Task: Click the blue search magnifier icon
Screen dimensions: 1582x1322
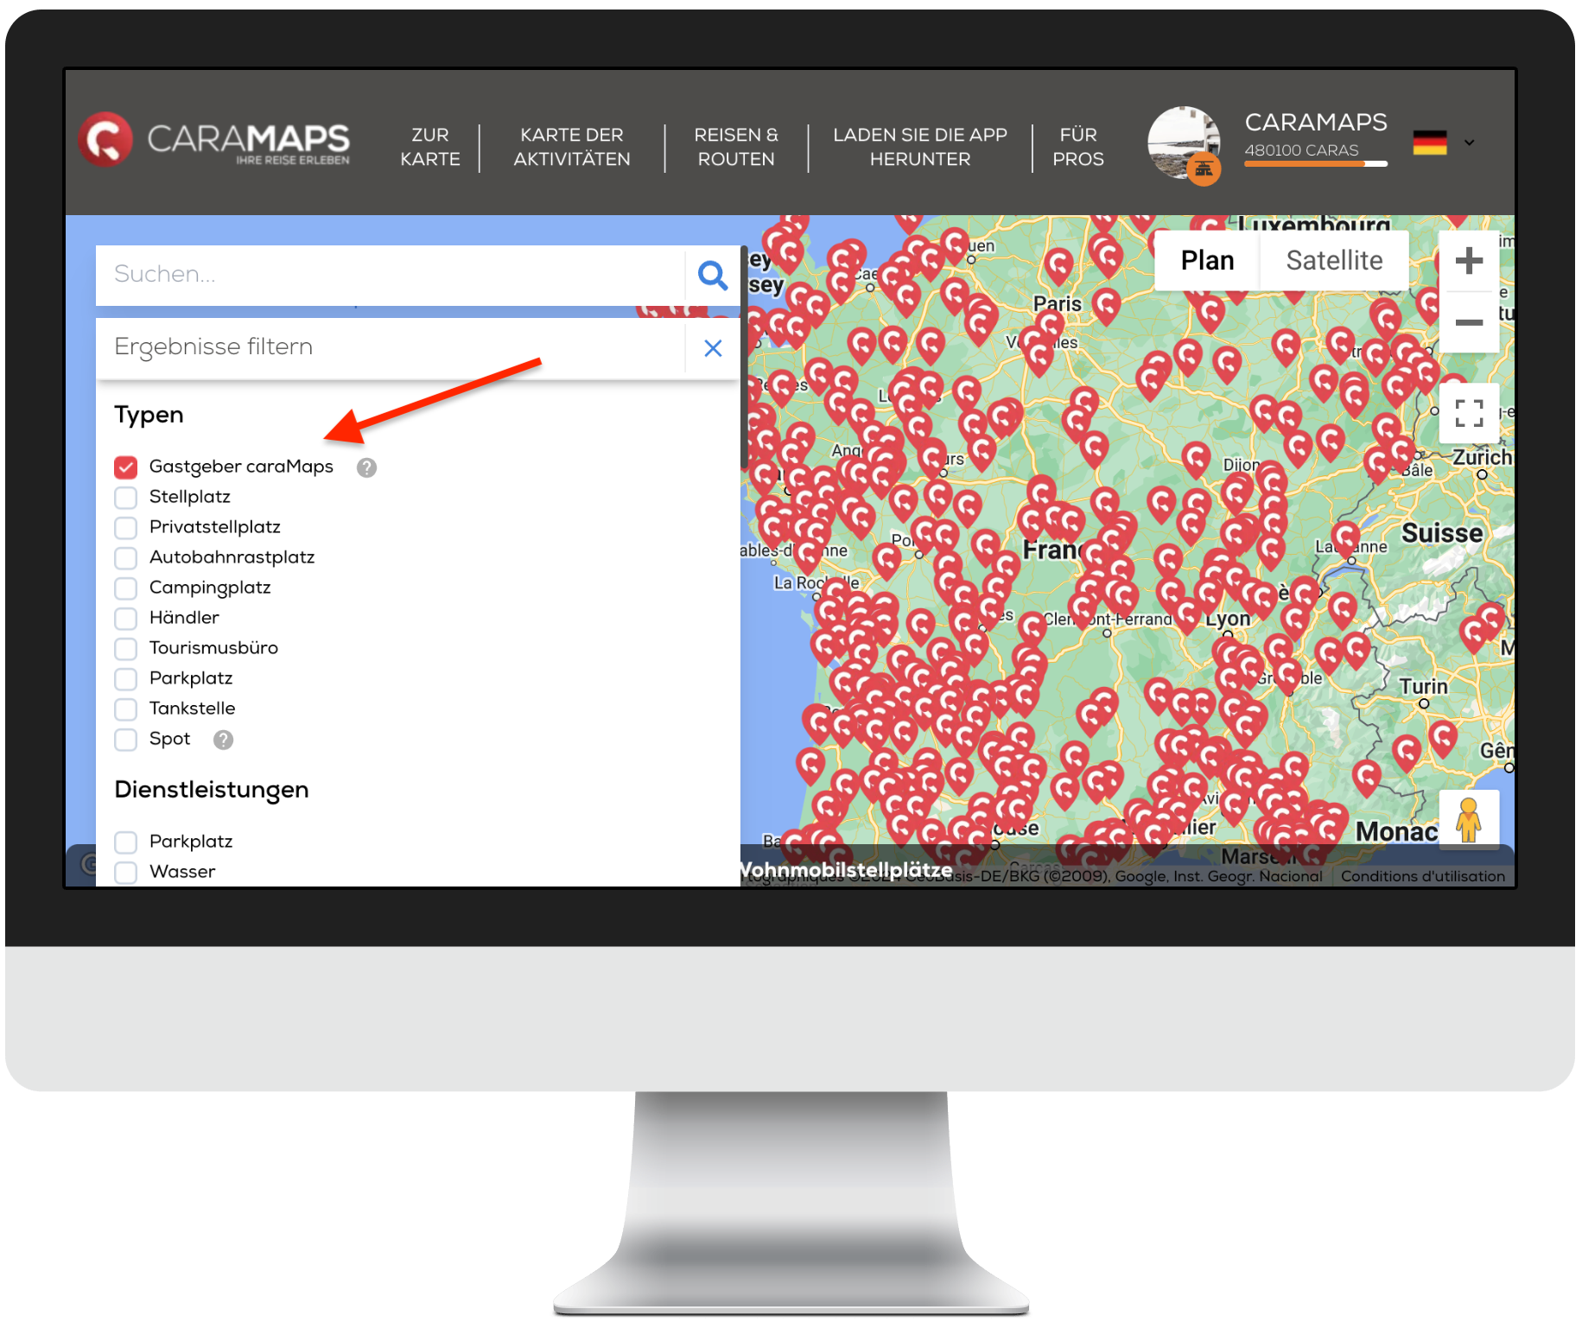Action: [713, 276]
